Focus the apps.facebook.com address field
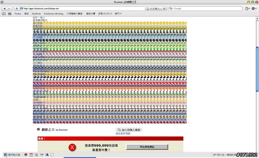 (x=83, y=9)
